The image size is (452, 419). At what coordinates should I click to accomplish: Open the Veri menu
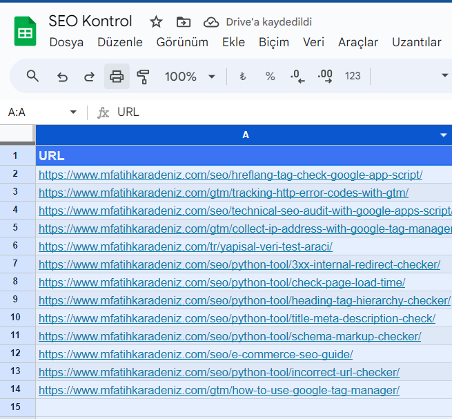coord(313,42)
